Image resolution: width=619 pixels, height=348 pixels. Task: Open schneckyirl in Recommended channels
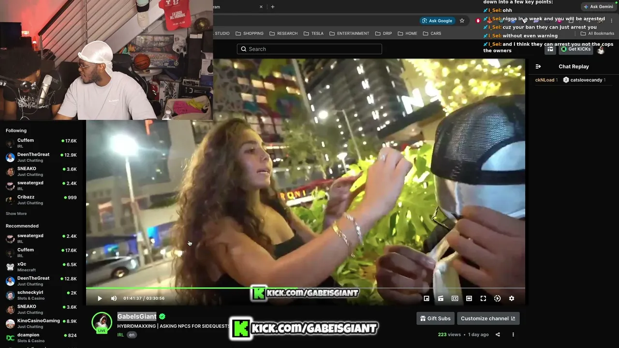[x=41, y=295]
